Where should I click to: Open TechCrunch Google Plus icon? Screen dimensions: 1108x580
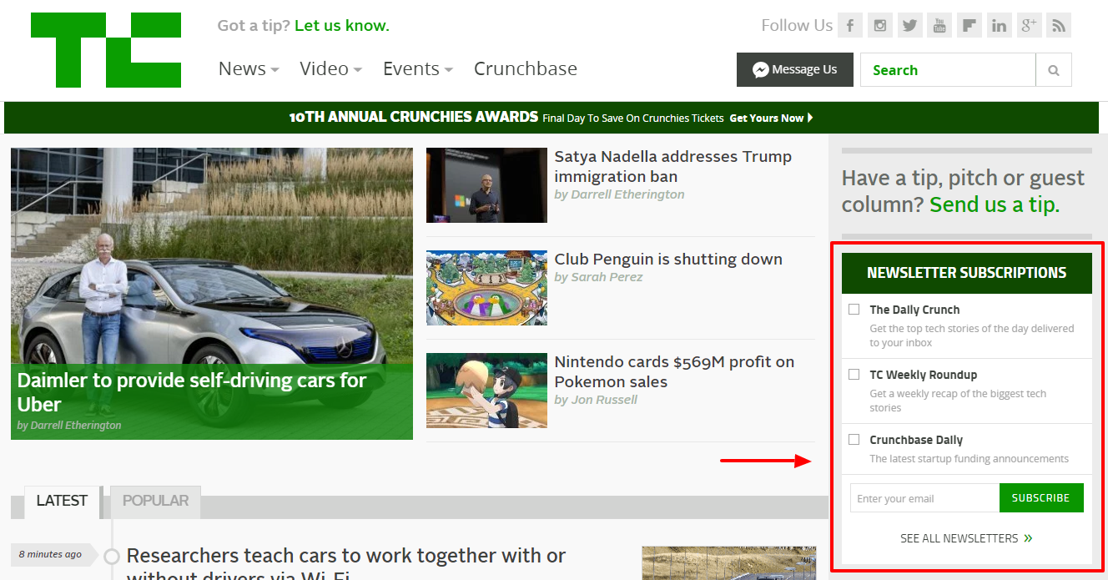tap(1029, 25)
